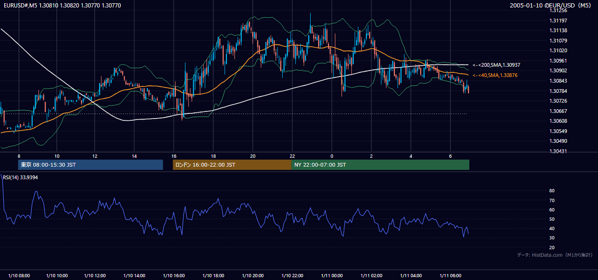The image size is (598, 280).
Task: Select the 200 SMA 1.30937 label
Action: pyautogui.click(x=496, y=65)
